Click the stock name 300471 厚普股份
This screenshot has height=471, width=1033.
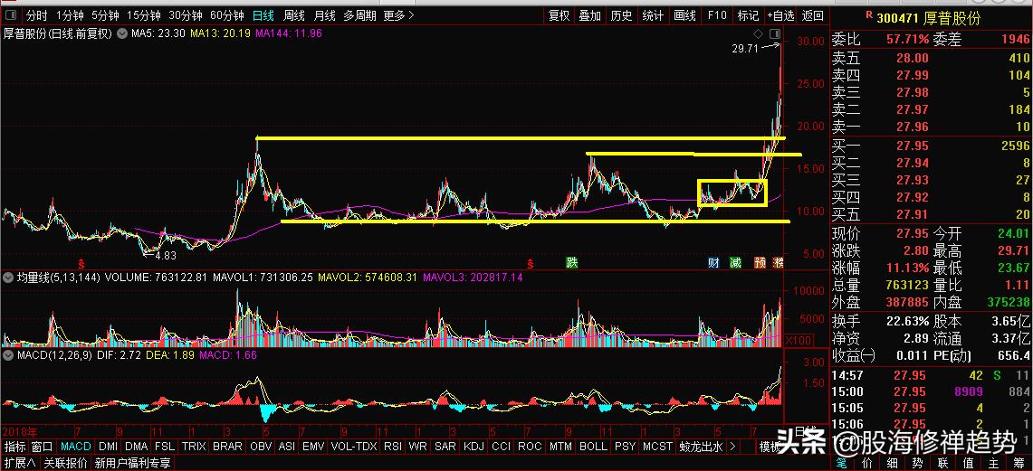point(928,18)
